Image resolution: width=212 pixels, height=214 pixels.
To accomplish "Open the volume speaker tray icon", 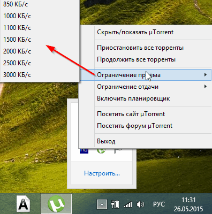I will point(140,204).
